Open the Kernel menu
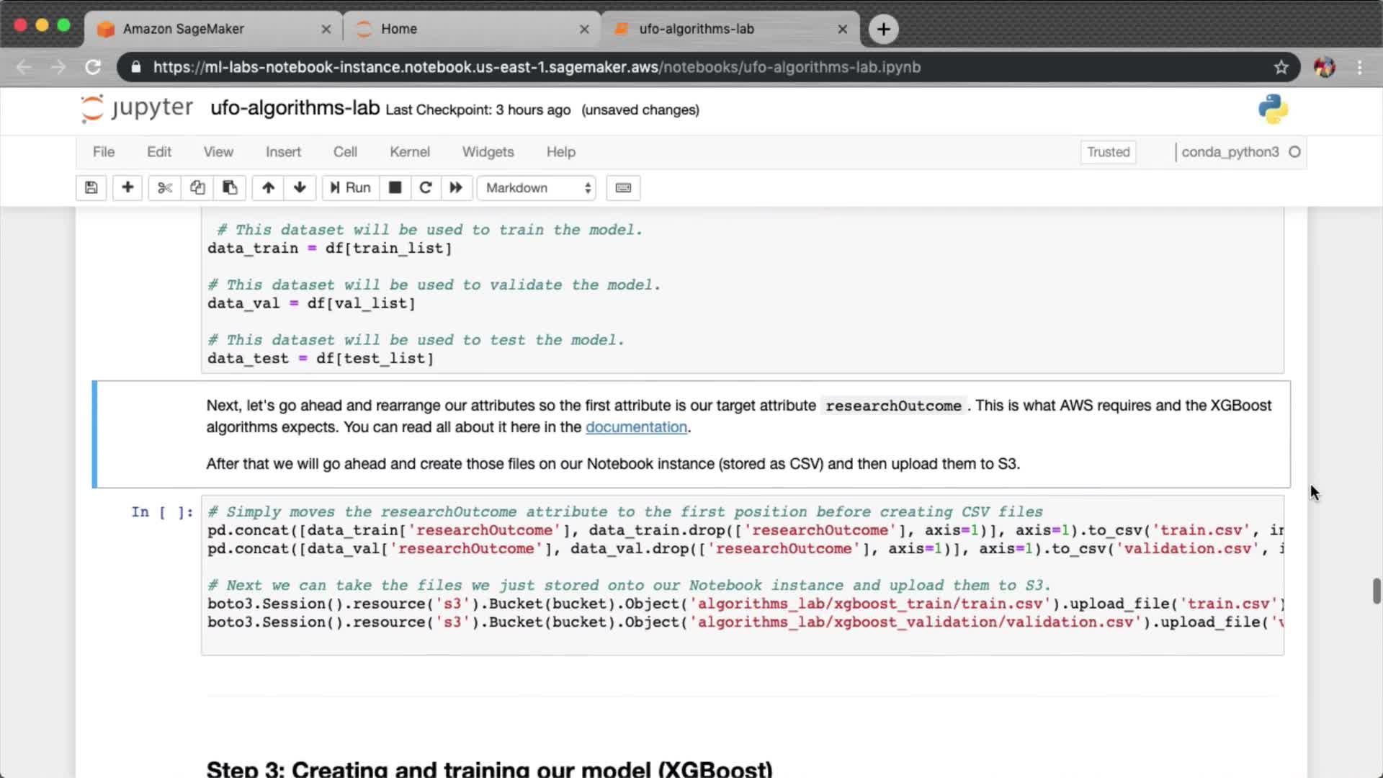Viewport: 1383px width, 778px height. point(409,152)
